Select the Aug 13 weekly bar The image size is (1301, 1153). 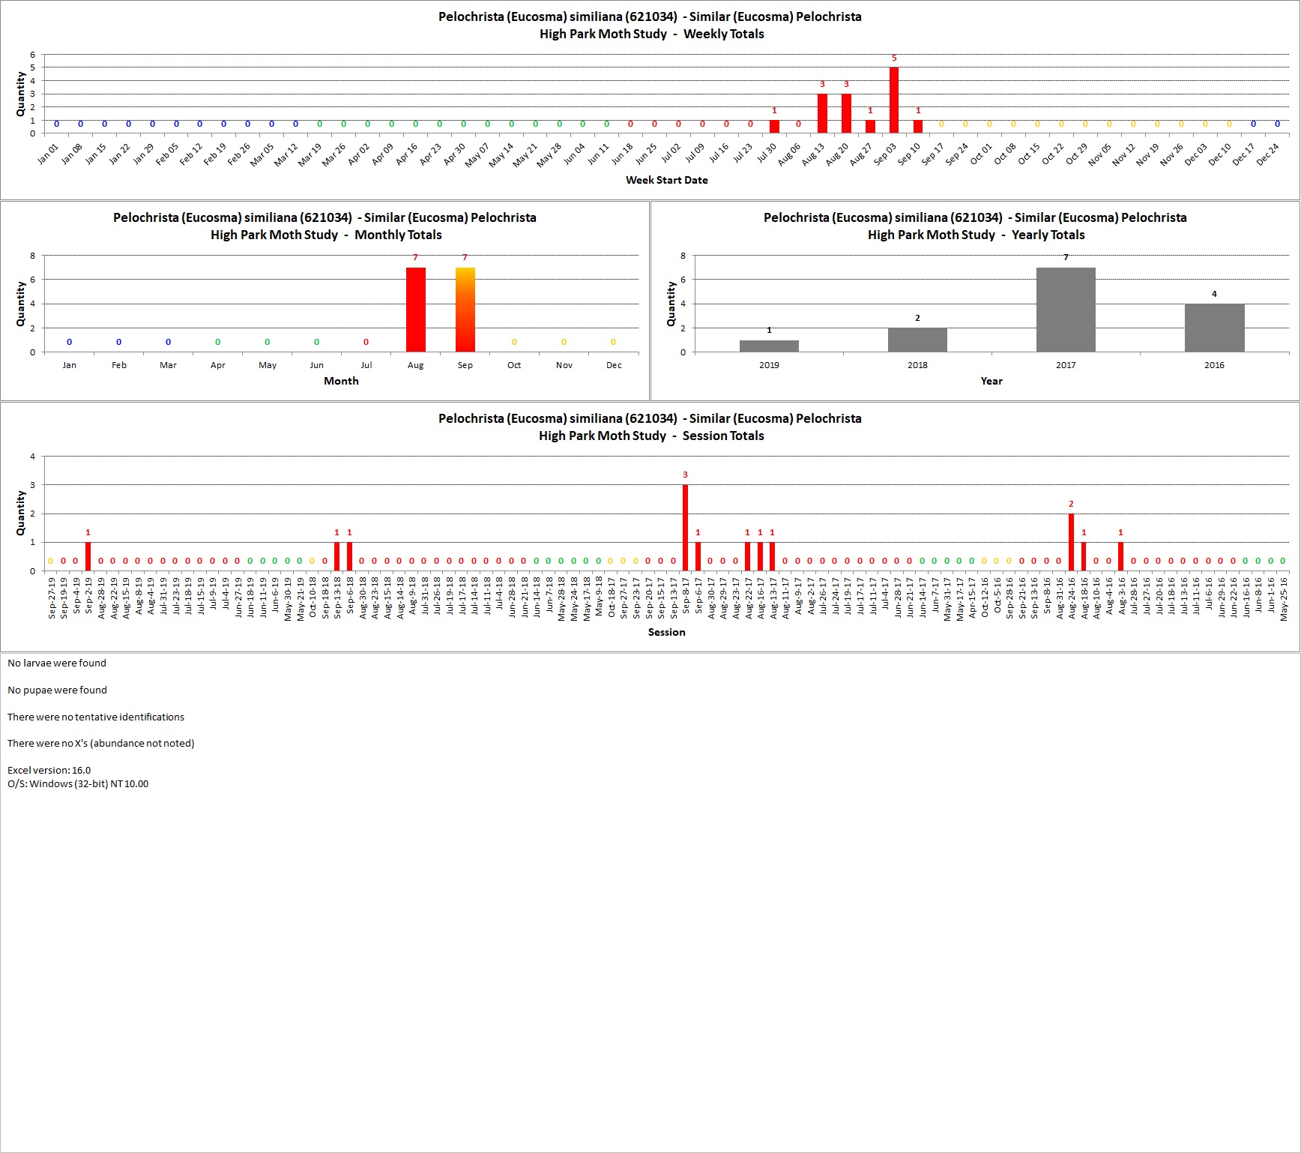click(x=822, y=113)
